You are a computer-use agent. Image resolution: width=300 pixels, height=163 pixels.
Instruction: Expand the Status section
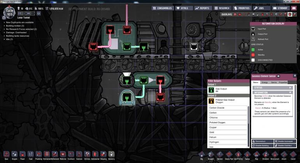pyautogui.click(x=274, y=88)
